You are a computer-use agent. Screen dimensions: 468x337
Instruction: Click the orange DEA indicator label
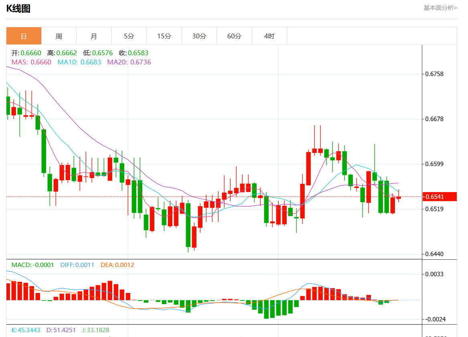pos(117,265)
